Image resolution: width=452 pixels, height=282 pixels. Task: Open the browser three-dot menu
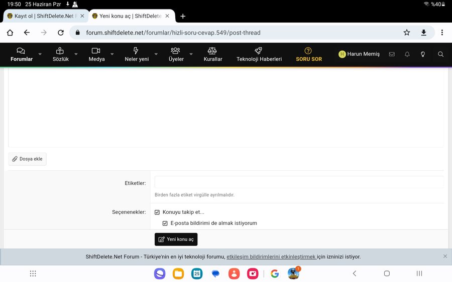[x=442, y=33]
